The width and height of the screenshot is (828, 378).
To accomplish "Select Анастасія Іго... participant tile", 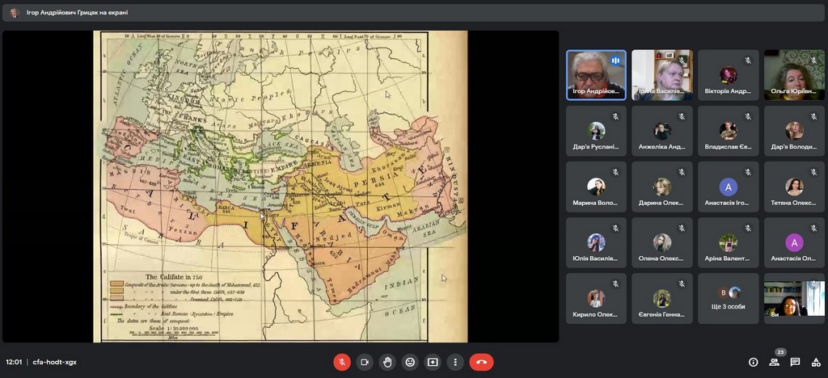I will pyautogui.click(x=729, y=187).
